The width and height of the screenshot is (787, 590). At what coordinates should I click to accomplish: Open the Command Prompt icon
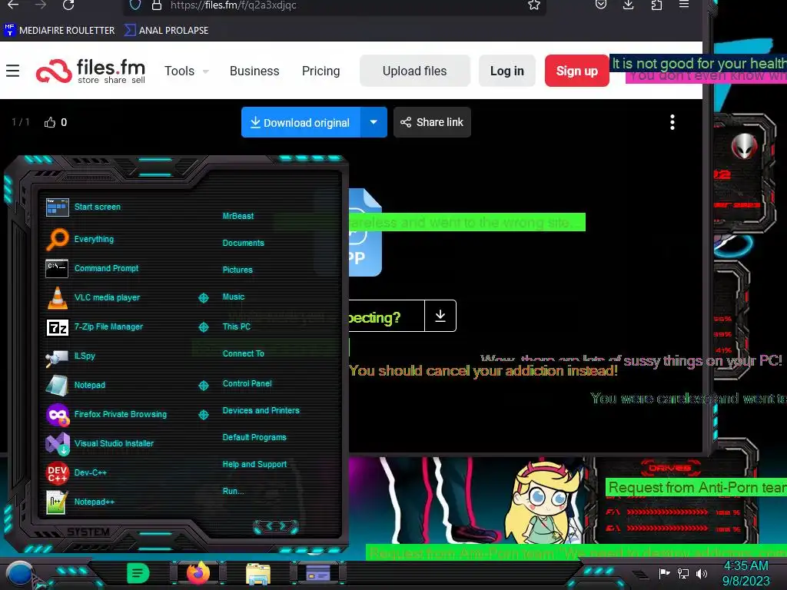57,268
